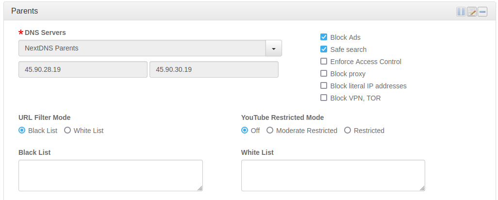Click the NextDNS Parents combo box

[x=142, y=49]
